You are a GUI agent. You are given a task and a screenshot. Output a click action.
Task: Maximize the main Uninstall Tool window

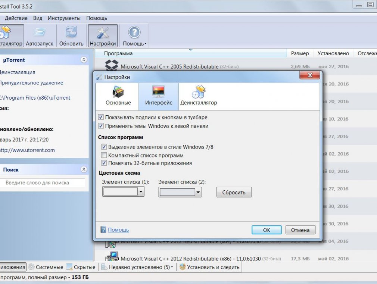click(371, 5)
